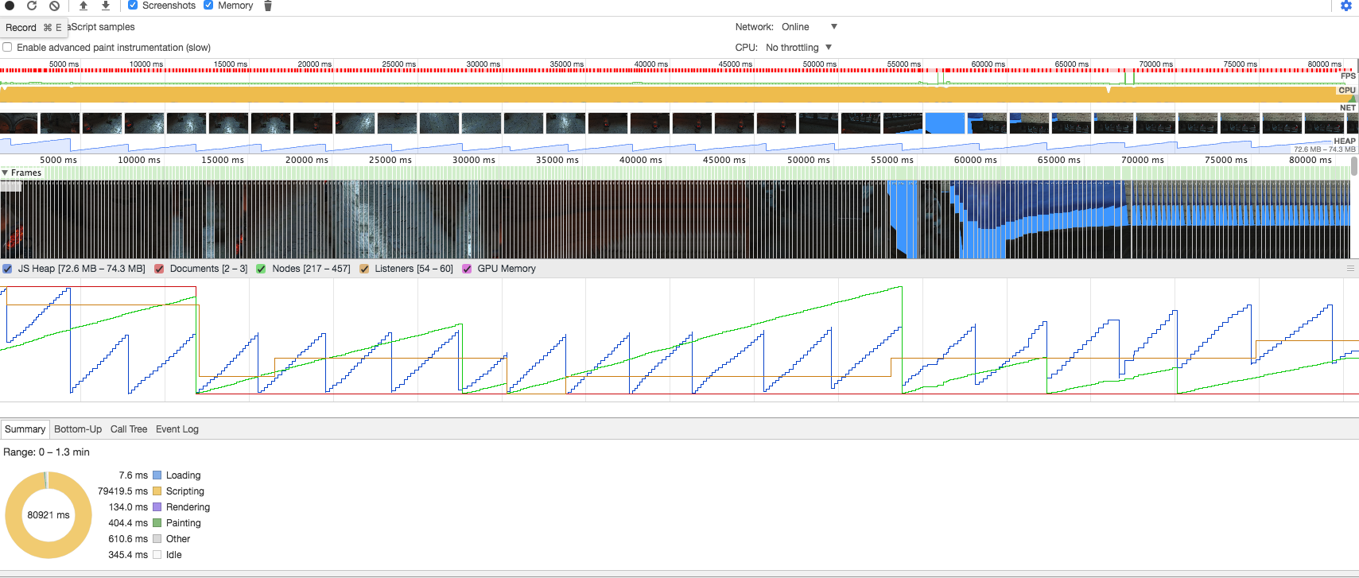
Task: Switch to the Bottom-Up tab
Action: point(78,429)
